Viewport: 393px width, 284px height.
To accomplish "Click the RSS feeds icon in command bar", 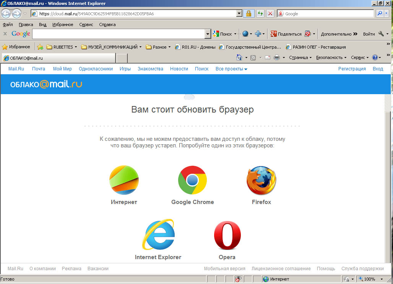I will (253, 58).
